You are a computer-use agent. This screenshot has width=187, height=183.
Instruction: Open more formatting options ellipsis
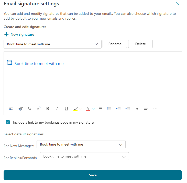155,109
